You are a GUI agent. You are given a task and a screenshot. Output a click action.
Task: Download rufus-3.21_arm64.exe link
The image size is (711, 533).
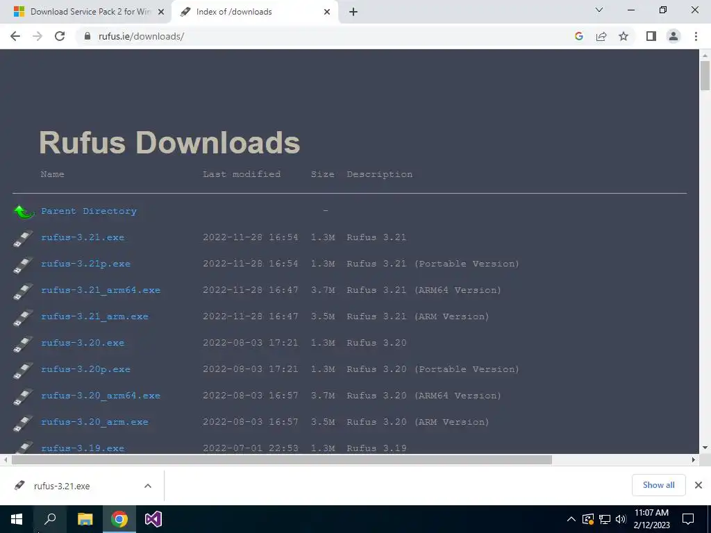101,290
